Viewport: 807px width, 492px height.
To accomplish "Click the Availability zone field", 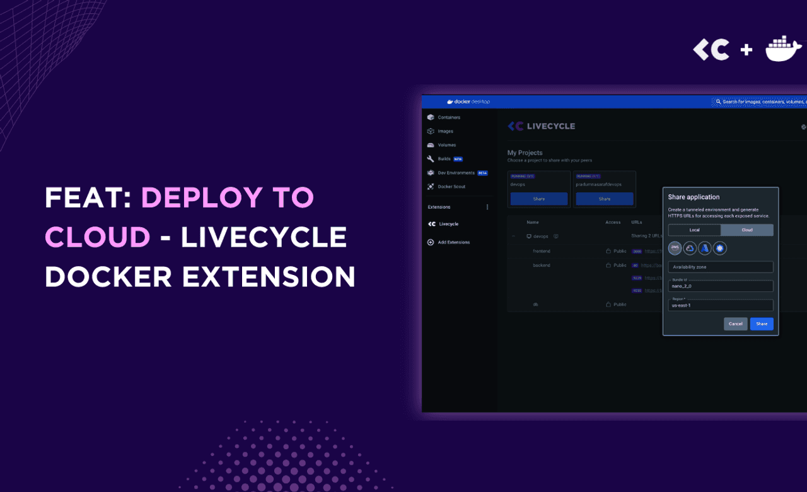I will click(x=721, y=267).
